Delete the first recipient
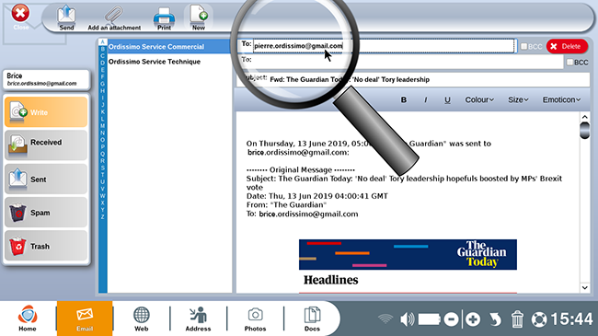The image size is (598, 336). coord(567,46)
